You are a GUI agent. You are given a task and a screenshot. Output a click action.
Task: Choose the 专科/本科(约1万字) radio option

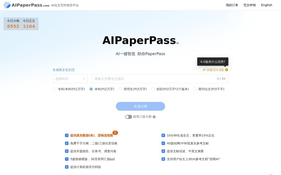point(54,89)
